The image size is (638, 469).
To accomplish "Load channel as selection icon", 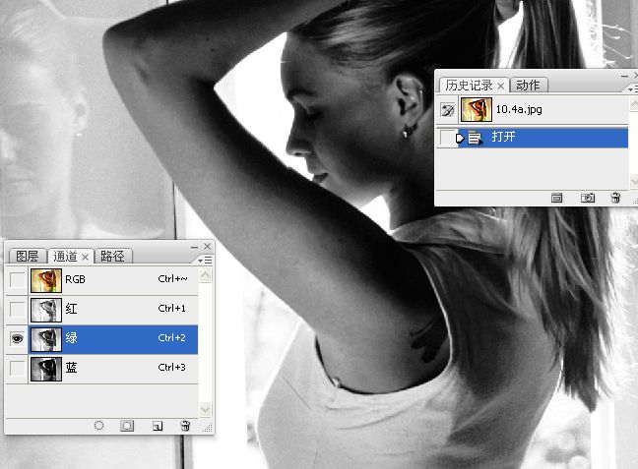I will (98, 426).
